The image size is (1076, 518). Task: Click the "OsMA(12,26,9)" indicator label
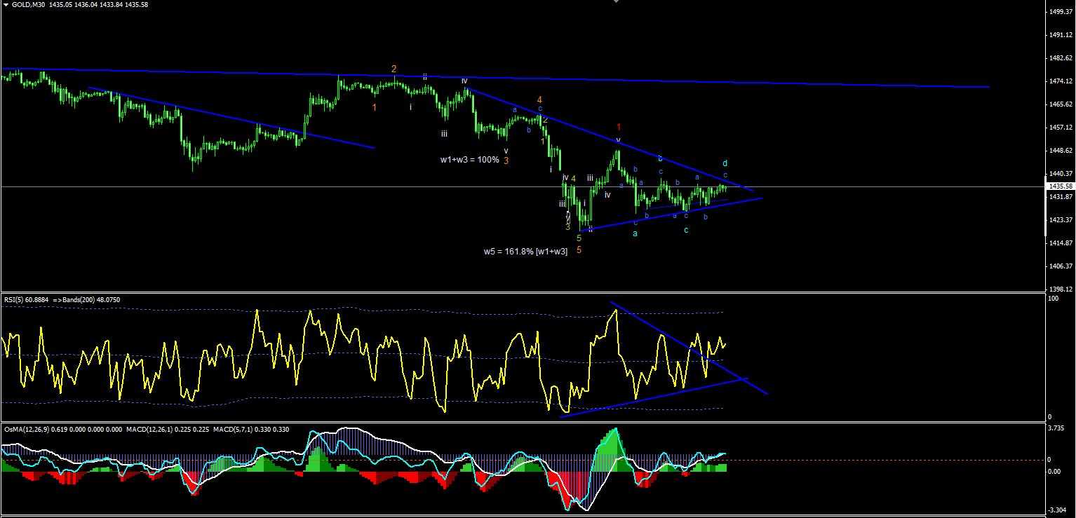pos(26,429)
